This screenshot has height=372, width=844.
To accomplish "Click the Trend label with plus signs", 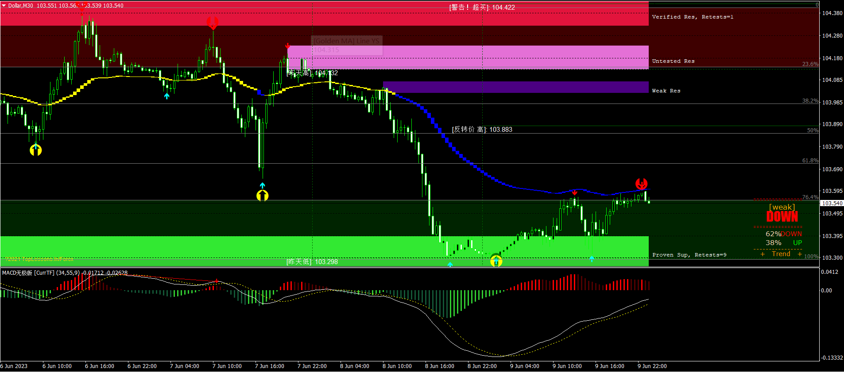I will pos(781,254).
